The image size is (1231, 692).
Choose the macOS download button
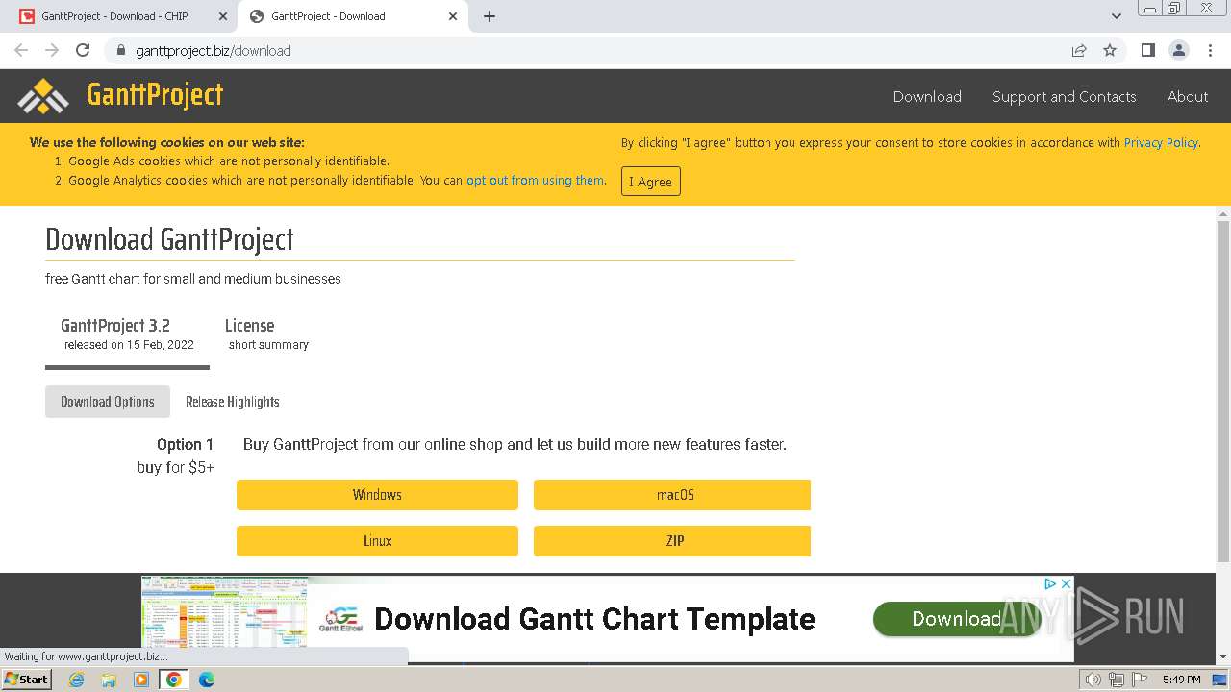(672, 495)
